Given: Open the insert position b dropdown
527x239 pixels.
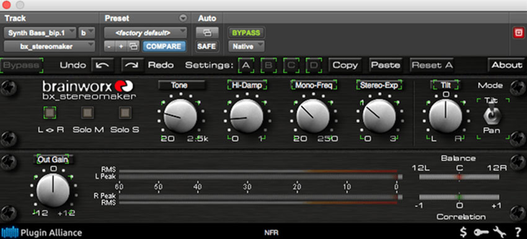Looking at the screenshot, I should (x=87, y=33).
